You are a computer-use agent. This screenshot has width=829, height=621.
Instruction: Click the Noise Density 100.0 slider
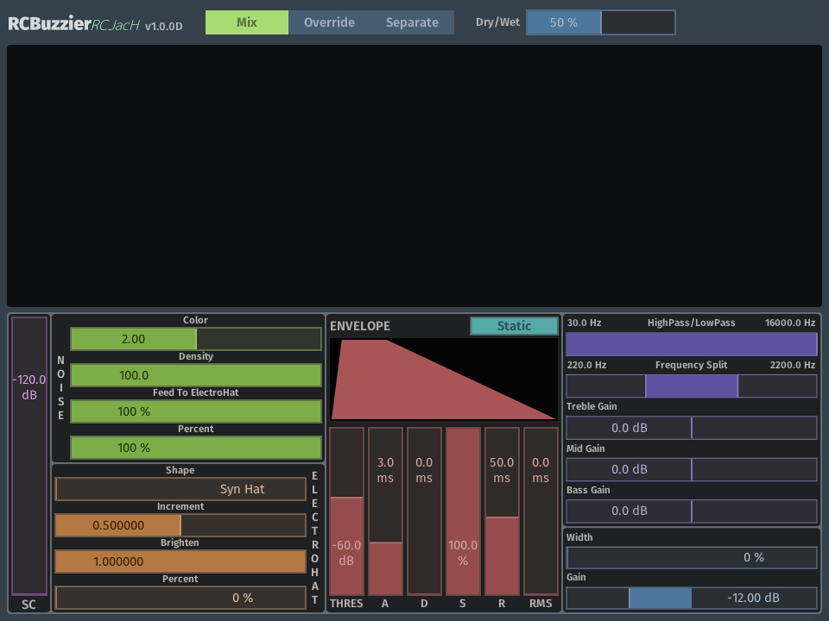pyautogui.click(x=196, y=375)
